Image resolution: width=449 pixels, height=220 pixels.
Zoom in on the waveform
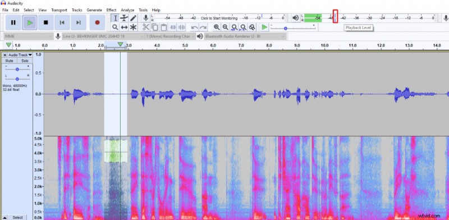coord(217,27)
